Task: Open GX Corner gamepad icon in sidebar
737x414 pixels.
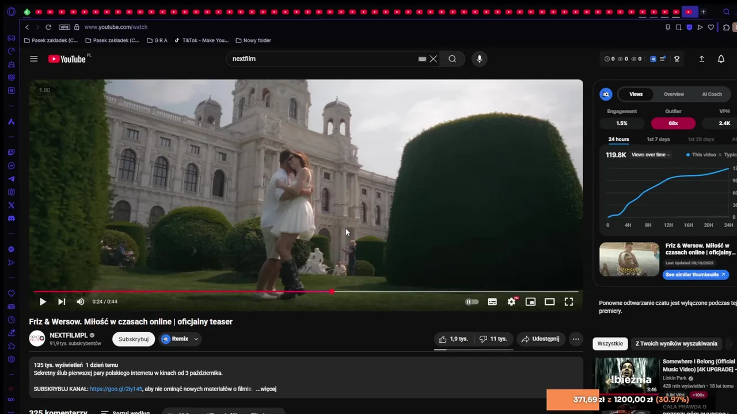Action: [x=11, y=38]
